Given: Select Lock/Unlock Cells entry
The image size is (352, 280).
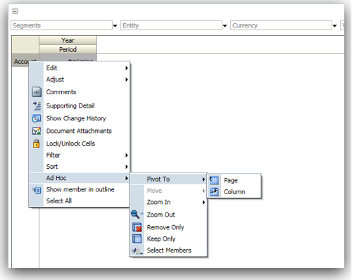Looking at the screenshot, I should (x=80, y=144).
